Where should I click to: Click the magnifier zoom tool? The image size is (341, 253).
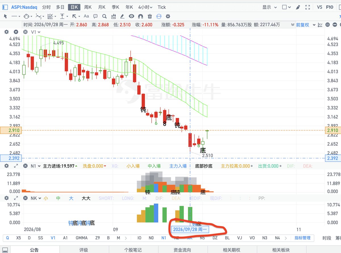[x=104, y=16]
